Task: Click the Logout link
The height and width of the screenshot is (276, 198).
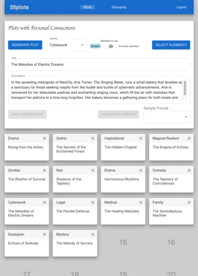Action: coord(181,7)
